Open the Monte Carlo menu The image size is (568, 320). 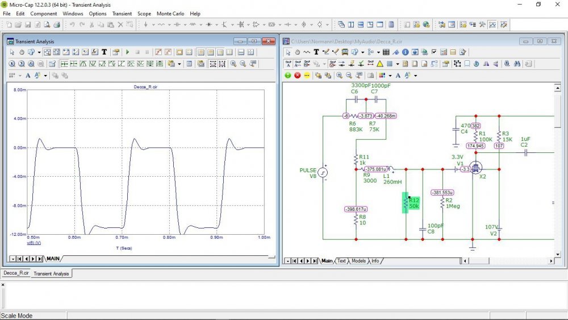click(170, 13)
